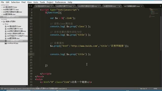
Task: Close 006置顶菜单.html in Open Files list
Action: [2, 14]
